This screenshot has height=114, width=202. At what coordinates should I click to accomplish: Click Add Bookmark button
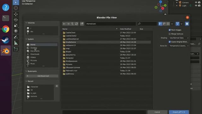42,76
